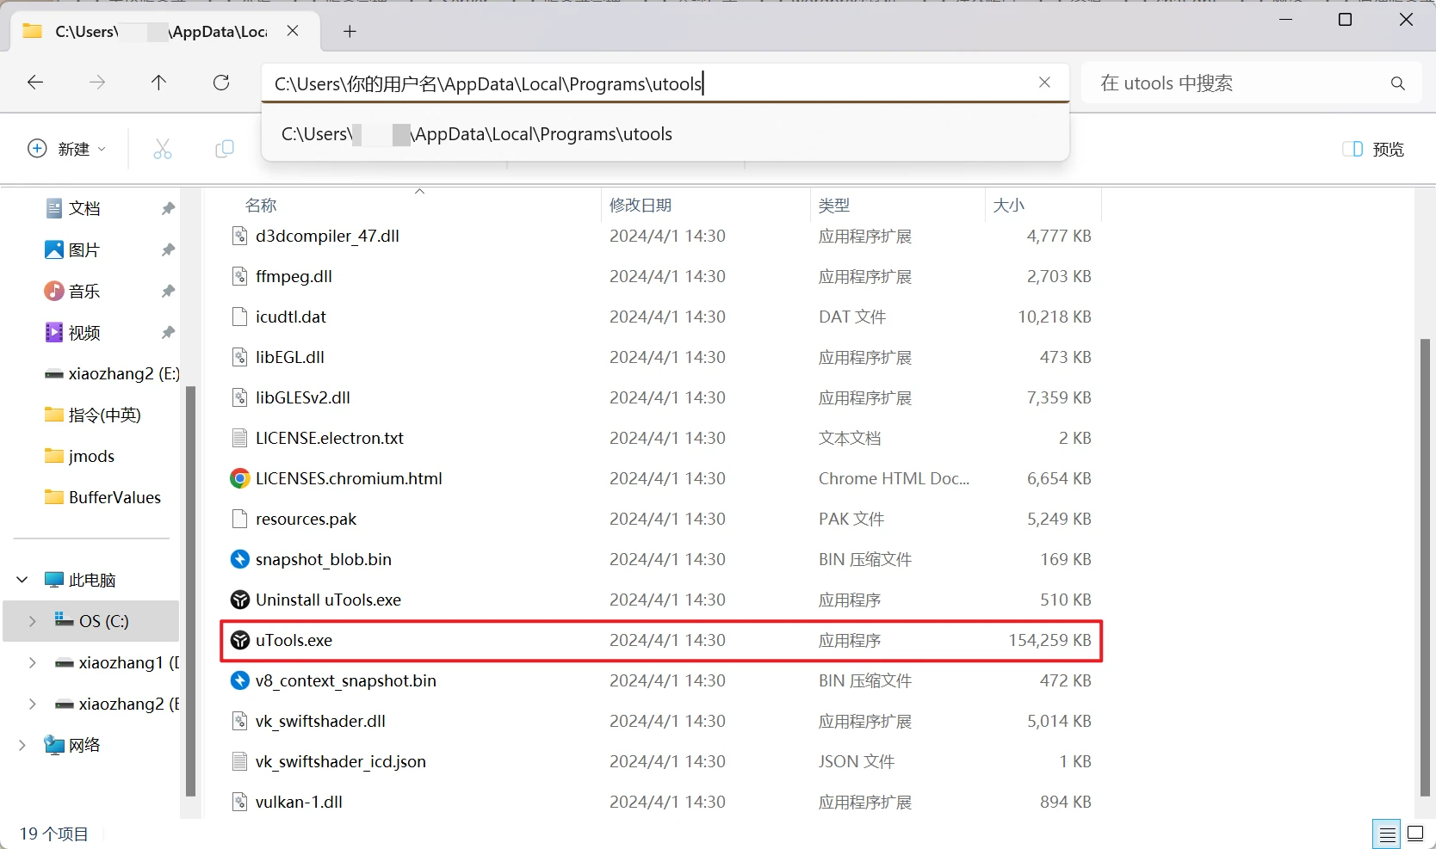Click 视频 pin icon in sidebar
This screenshot has height=849, width=1436.
(168, 332)
